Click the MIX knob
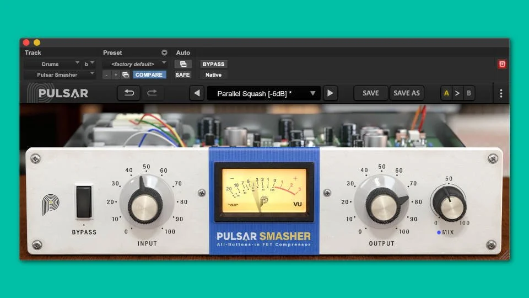Screen dimensions: 529x298 (450, 204)
